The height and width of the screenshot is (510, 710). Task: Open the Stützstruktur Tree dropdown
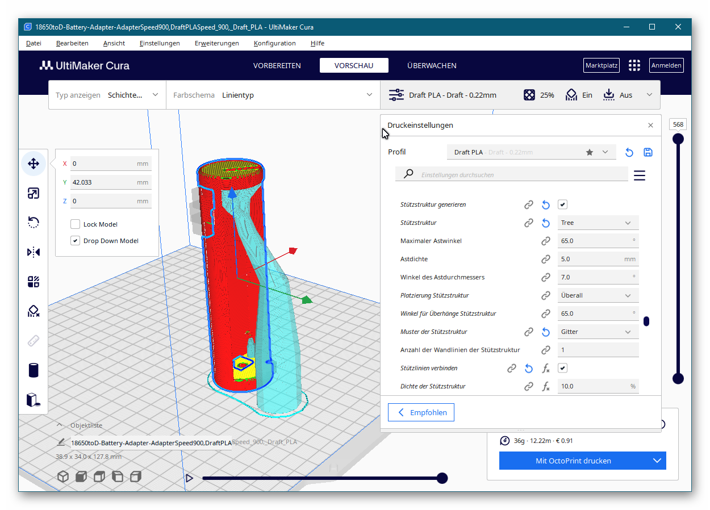(598, 223)
